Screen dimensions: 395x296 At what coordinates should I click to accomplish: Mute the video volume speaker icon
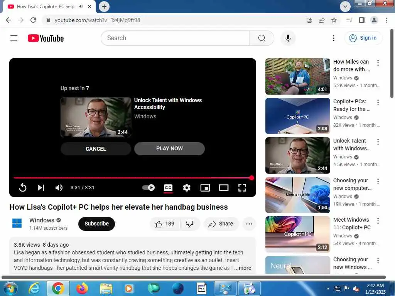coord(59,188)
